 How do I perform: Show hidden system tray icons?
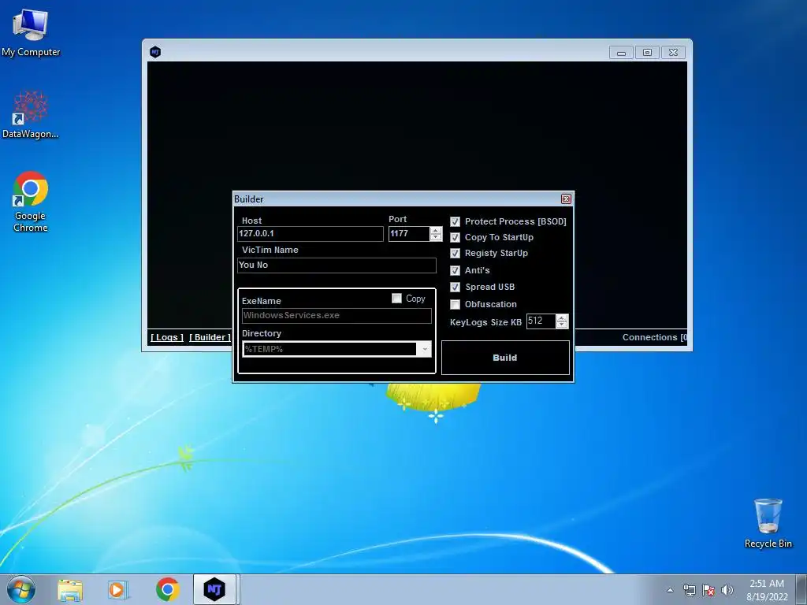click(x=670, y=590)
